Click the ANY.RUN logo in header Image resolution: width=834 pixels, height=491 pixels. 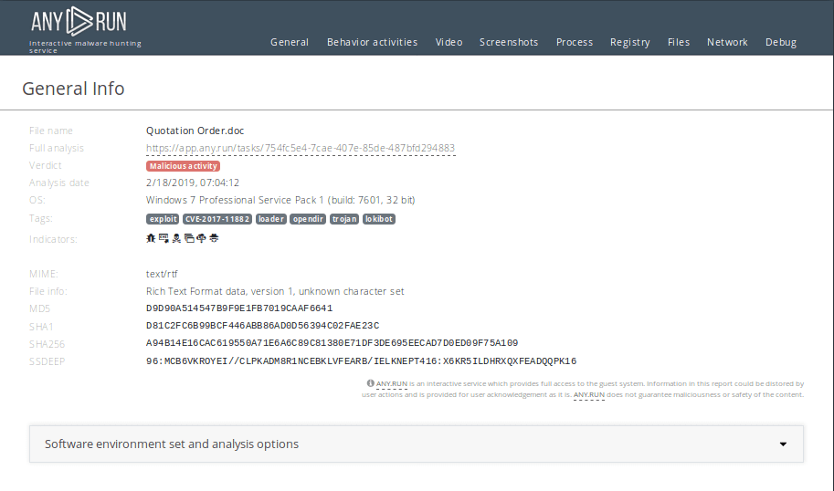(79, 22)
